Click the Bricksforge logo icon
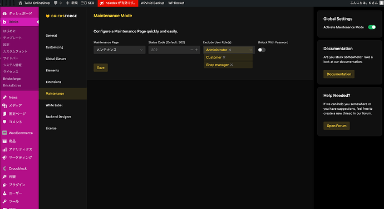The image size is (384, 209). 48,16
